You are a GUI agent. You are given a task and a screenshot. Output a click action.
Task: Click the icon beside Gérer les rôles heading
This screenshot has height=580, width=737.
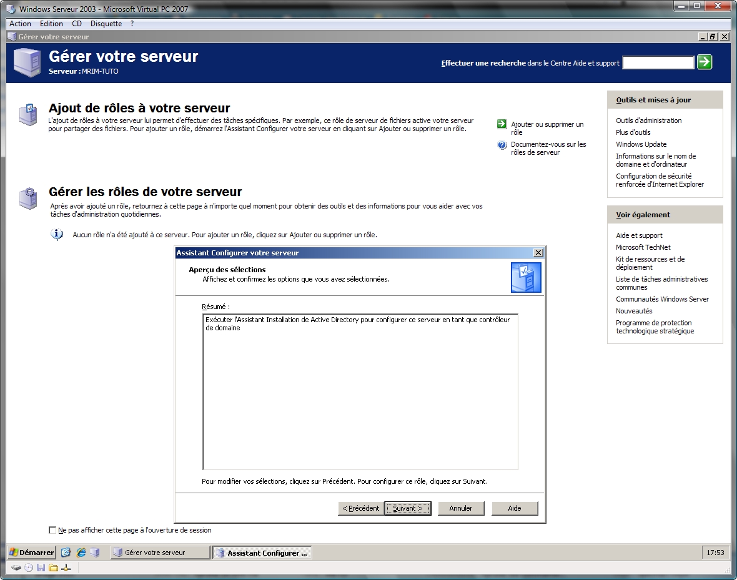28,198
